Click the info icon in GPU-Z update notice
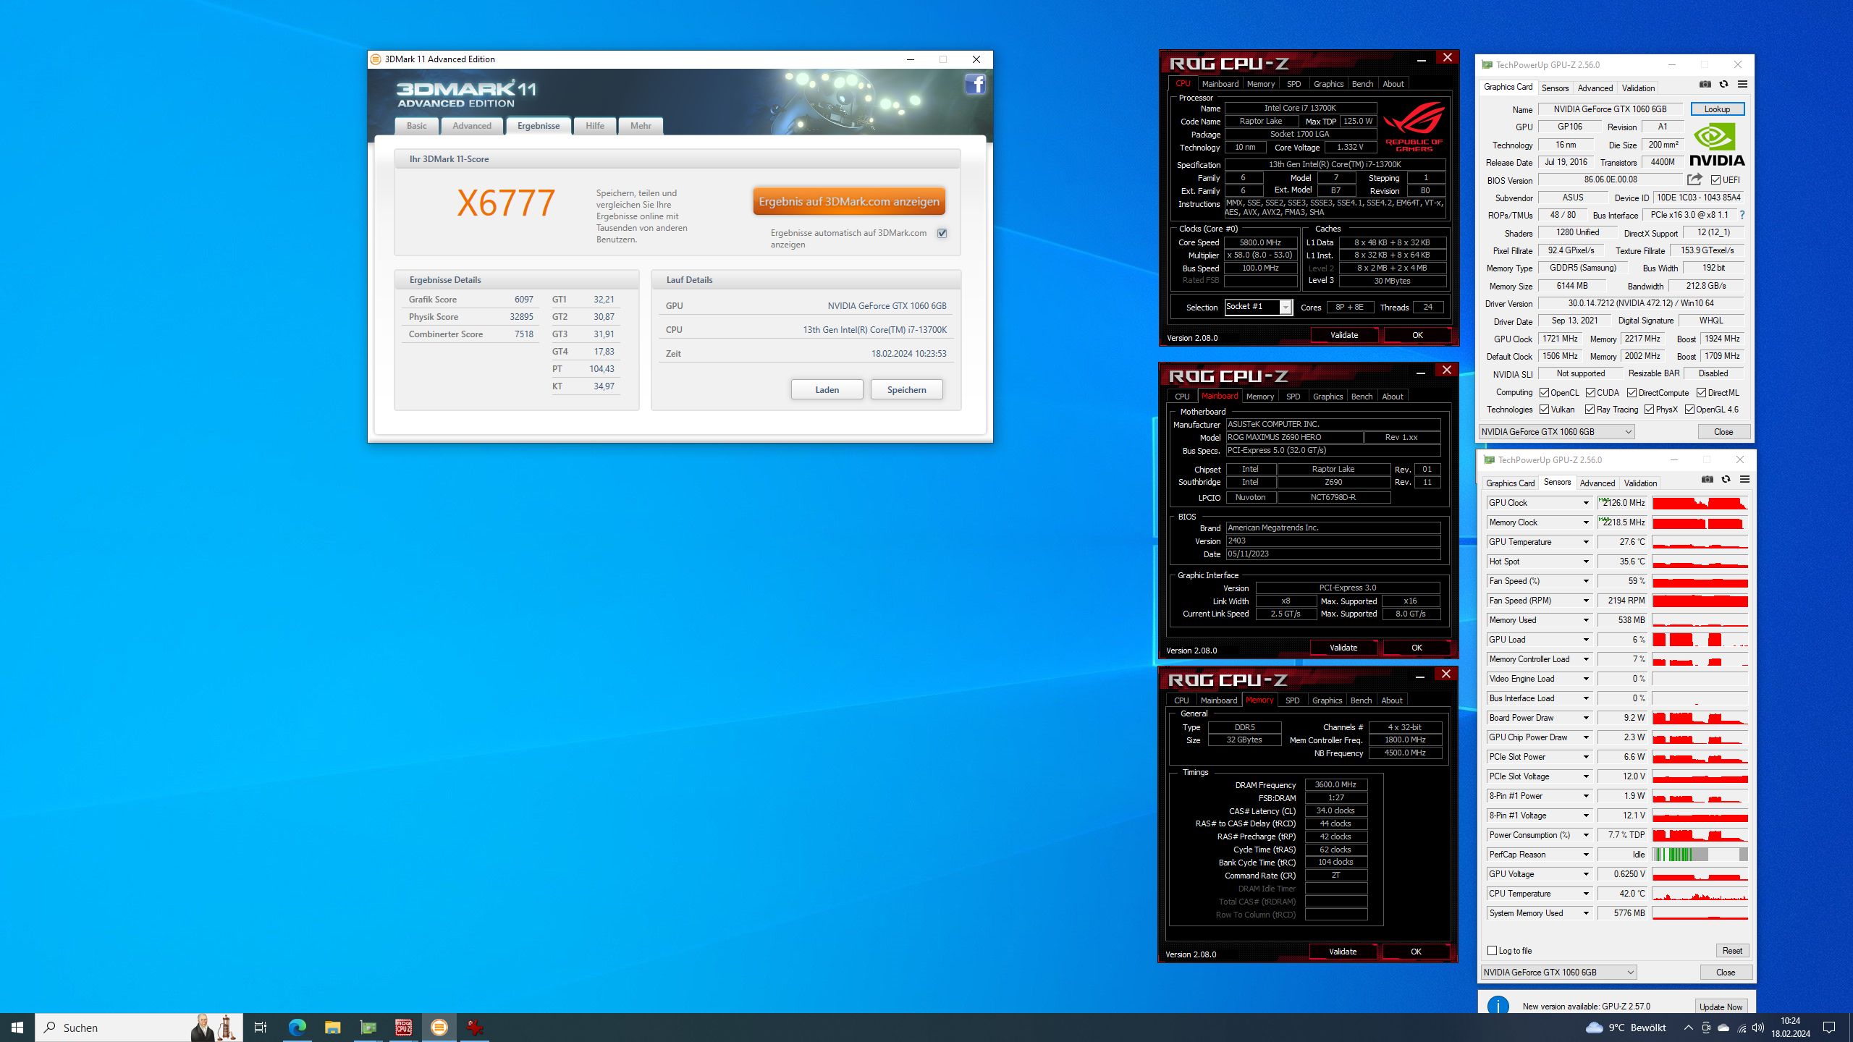Image resolution: width=1853 pixels, height=1042 pixels. click(x=1498, y=1005)
